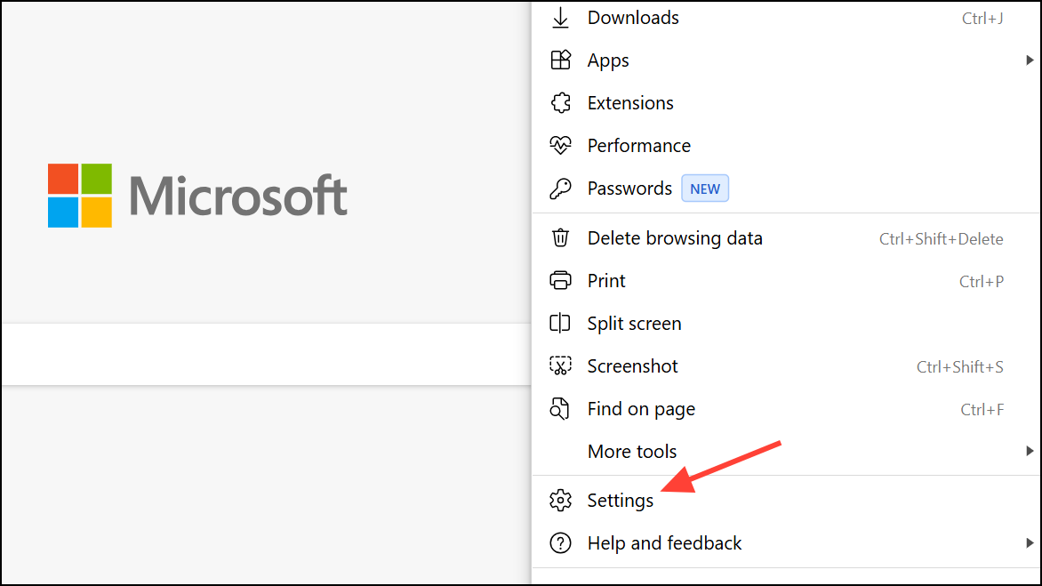1042x586 pixels.
Task: Click the Passwords key icon
Action: pos(560,189)
